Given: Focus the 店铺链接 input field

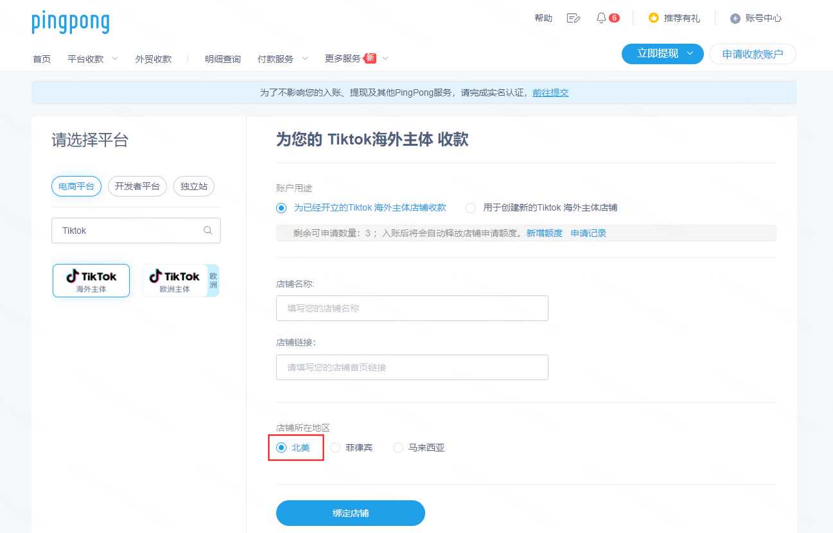Looking at the screenshot, I should pos(412,367).
